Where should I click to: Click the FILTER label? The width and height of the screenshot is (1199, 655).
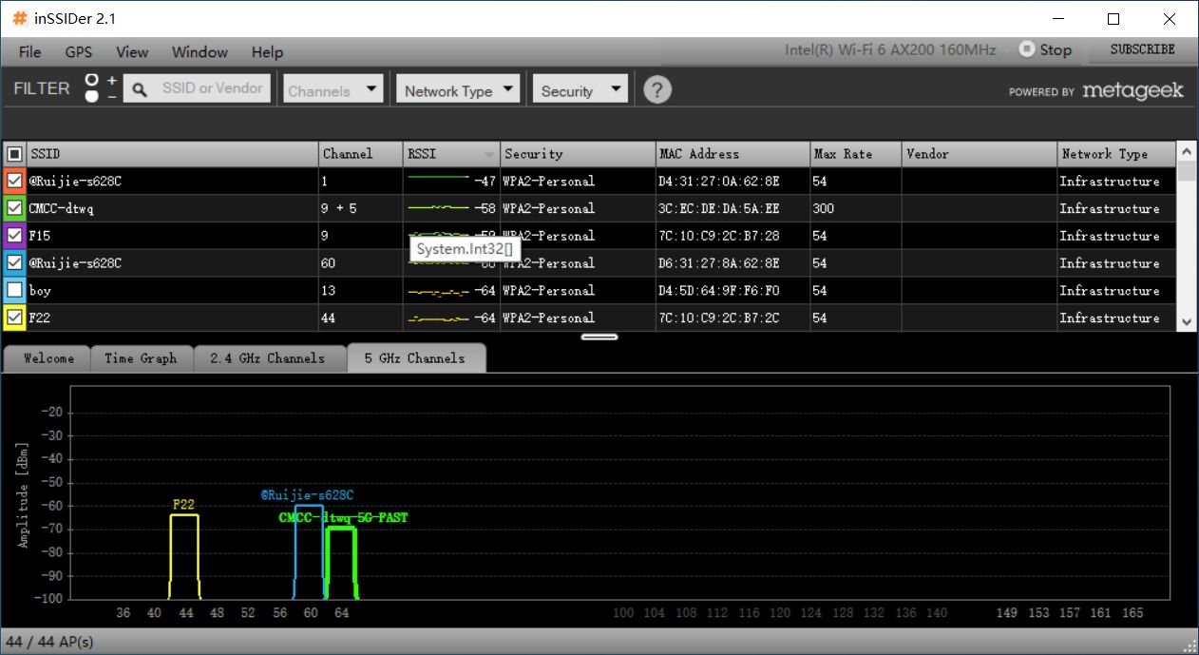42,88
